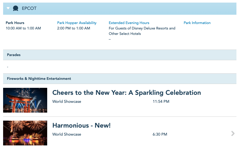The width and height of the screenshot is (238, 148).
Task: Open the Extended Evening Hours link
Action: pyautogui.click(x=129, y=23)
